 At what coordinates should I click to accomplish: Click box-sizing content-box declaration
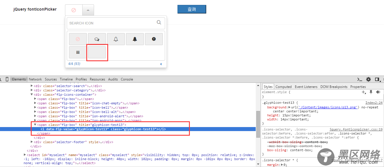pos(290,150)
